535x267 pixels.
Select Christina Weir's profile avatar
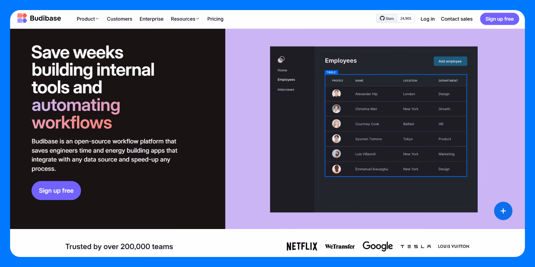pos(337,109)
